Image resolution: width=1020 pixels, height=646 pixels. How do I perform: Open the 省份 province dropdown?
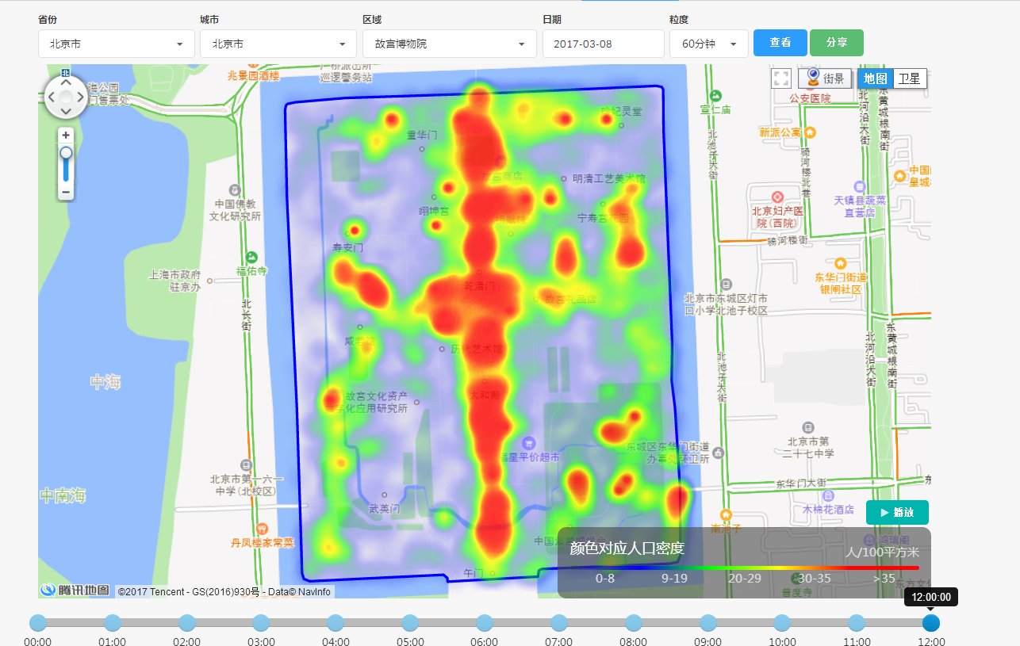tap(117, 44)
